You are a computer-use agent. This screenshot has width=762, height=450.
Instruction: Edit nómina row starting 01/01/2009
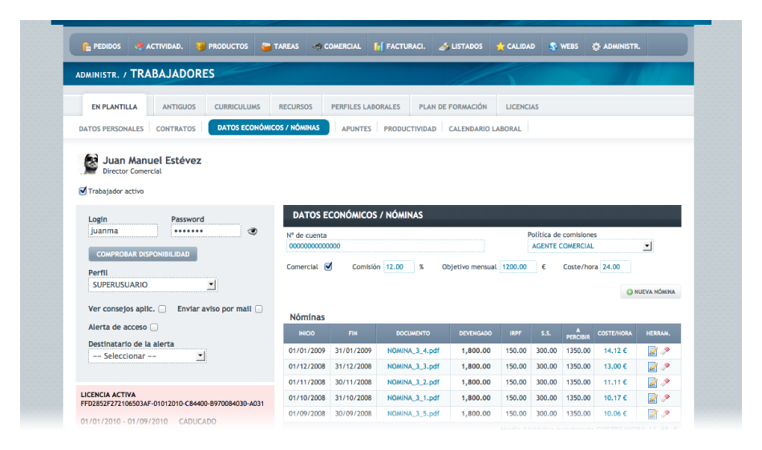point(652,351)
